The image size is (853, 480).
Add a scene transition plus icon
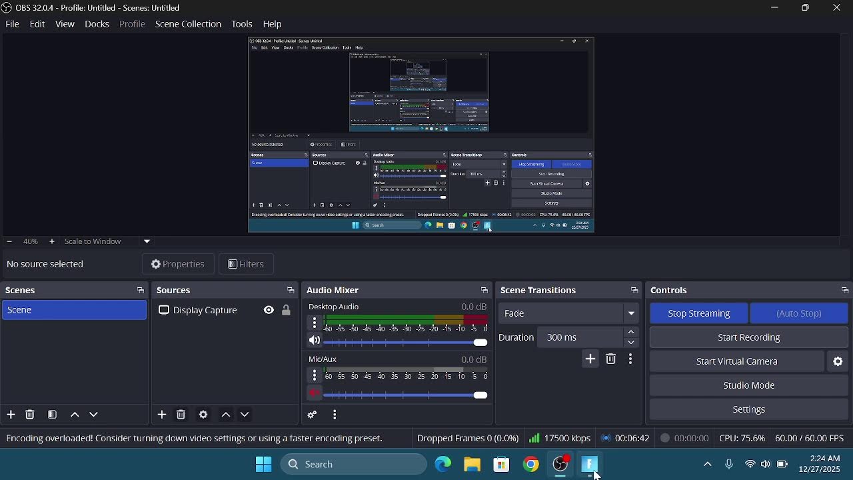coord(590,359)
